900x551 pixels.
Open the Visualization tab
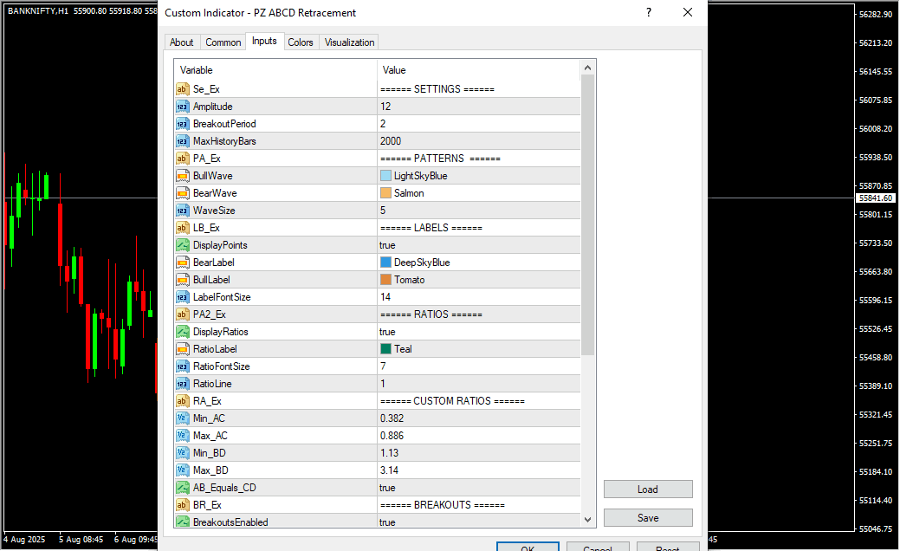[349, 42]
